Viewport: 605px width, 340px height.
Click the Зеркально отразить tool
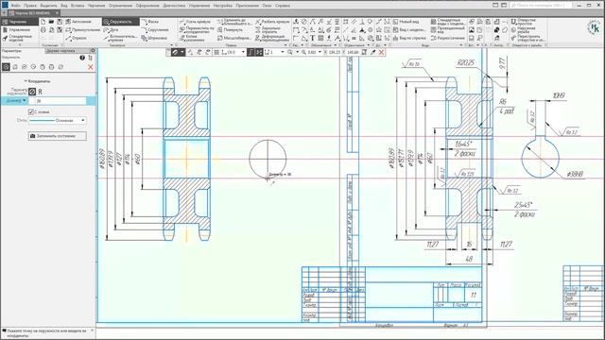[x=268, y=29]
